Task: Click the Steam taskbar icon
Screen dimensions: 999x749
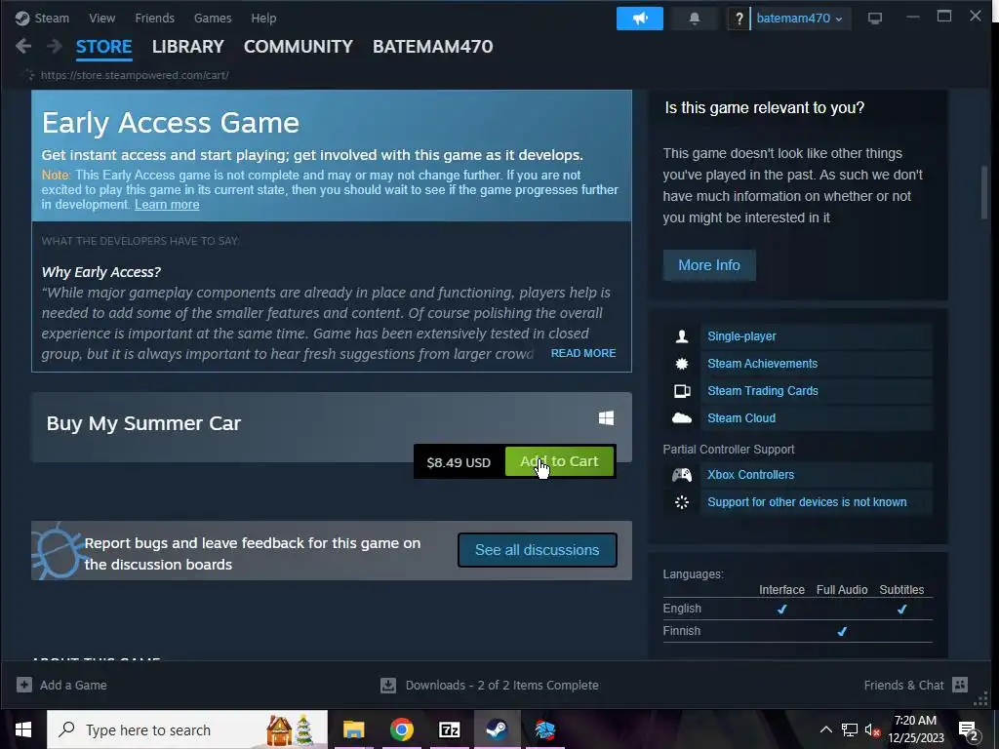Action: click(497, 729)
